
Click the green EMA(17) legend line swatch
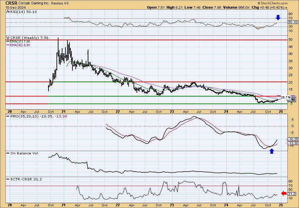click(8, 42)
